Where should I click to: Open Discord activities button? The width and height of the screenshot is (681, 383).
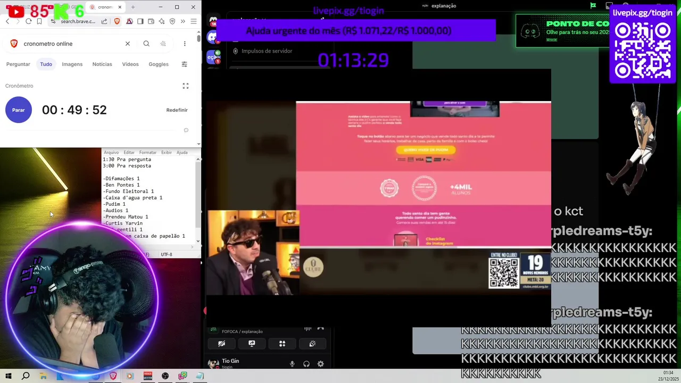282,344
